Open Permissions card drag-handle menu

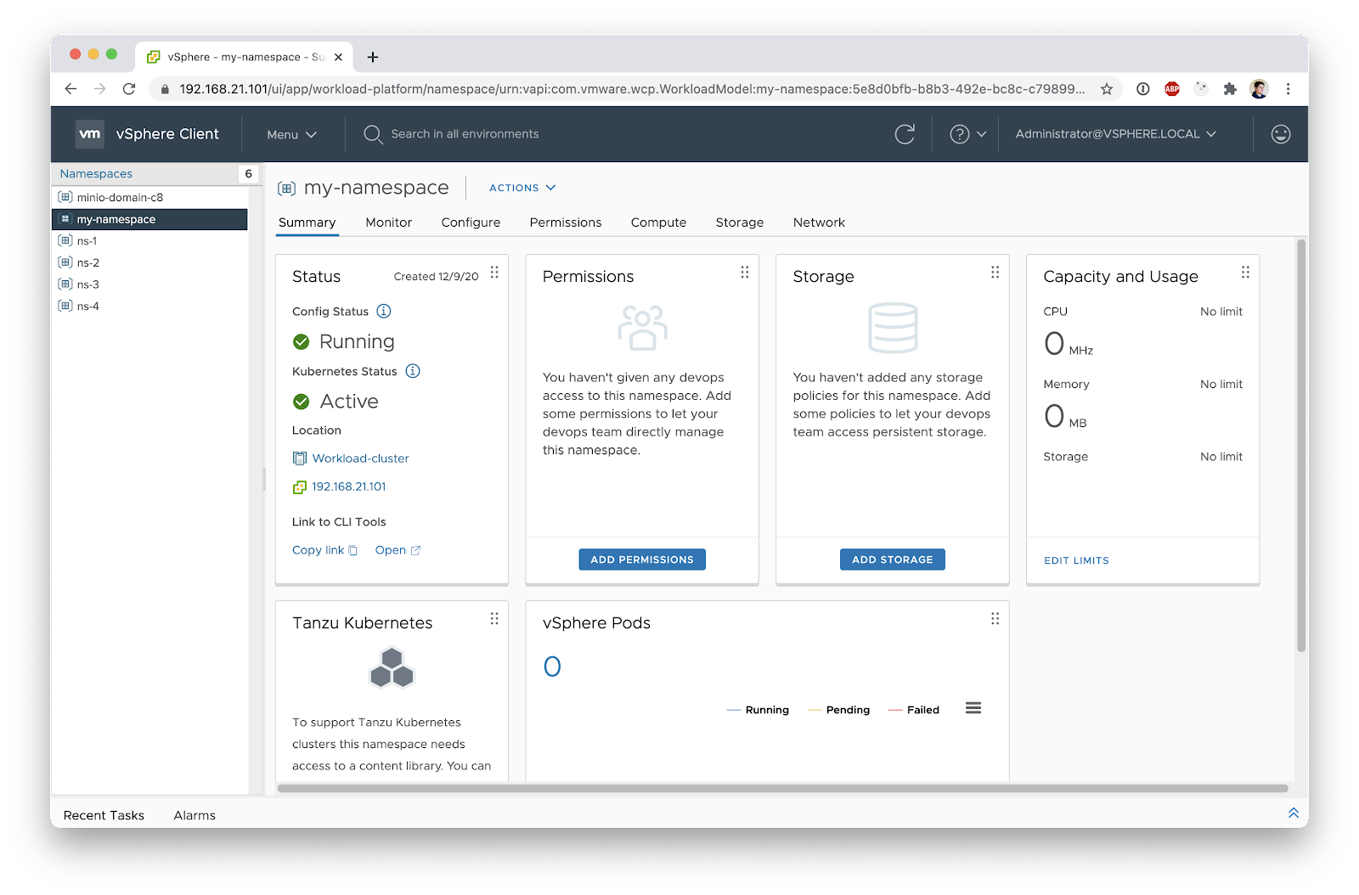(745, 273)
